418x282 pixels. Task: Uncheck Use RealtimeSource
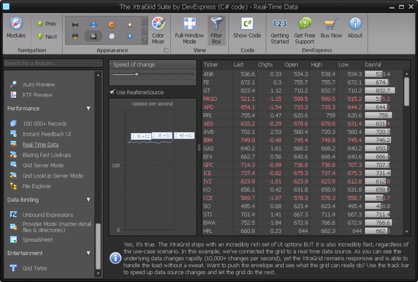click(111, 92)
